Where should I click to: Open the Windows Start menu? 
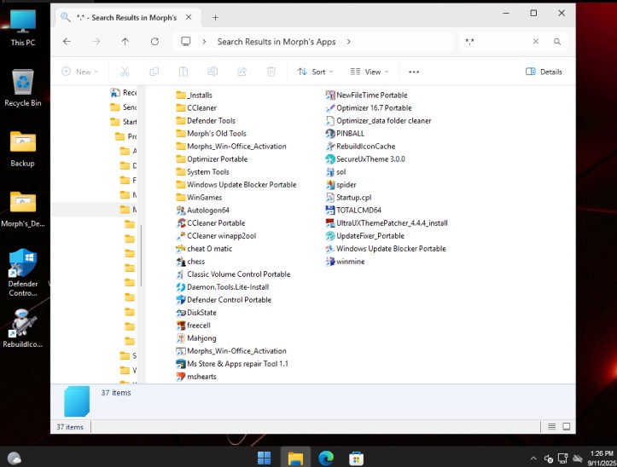click(264, 458)
